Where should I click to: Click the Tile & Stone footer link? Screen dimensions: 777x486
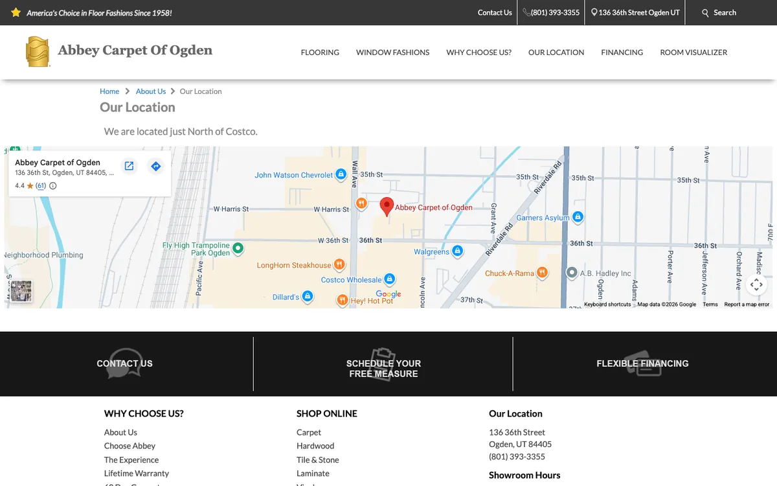[318, 459]
